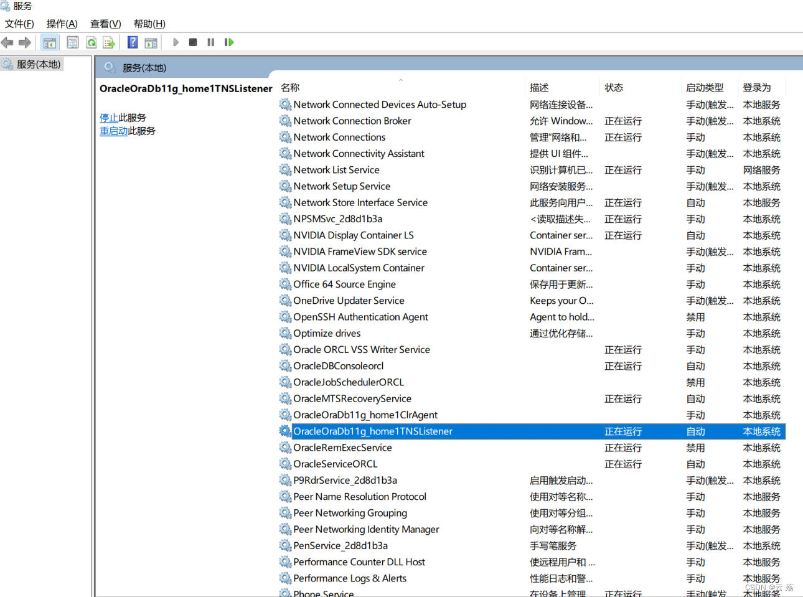Select NVIDIA LocalSystem Container row

click(x=532, y=268)
